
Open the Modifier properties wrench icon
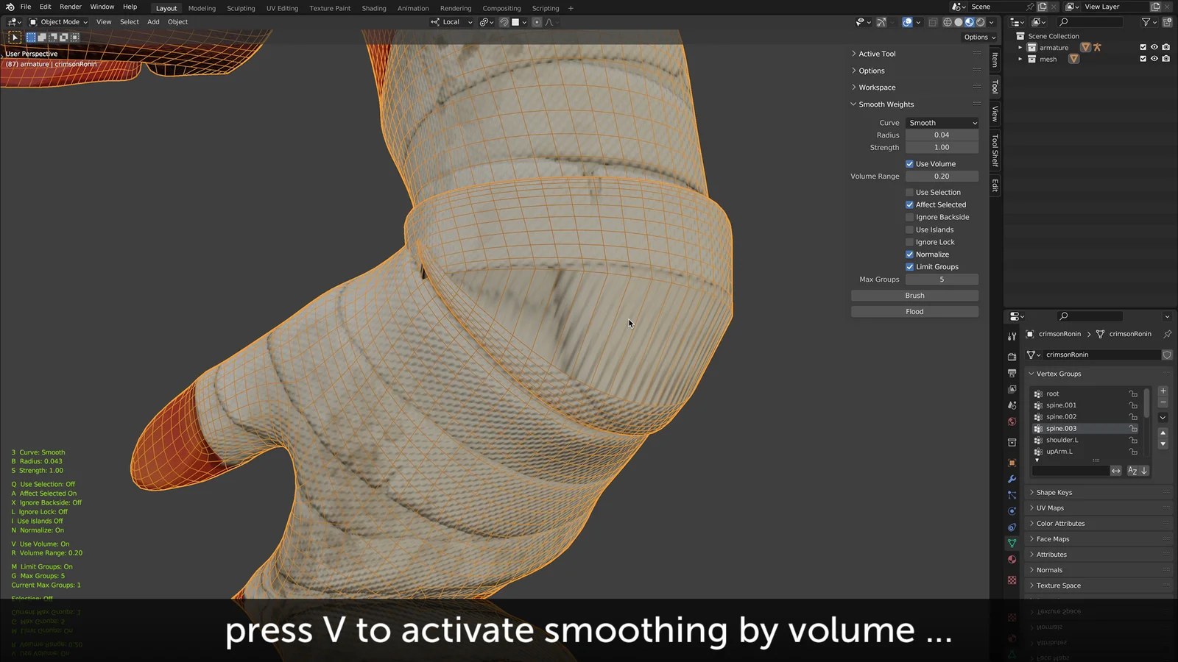[1012, 480]
